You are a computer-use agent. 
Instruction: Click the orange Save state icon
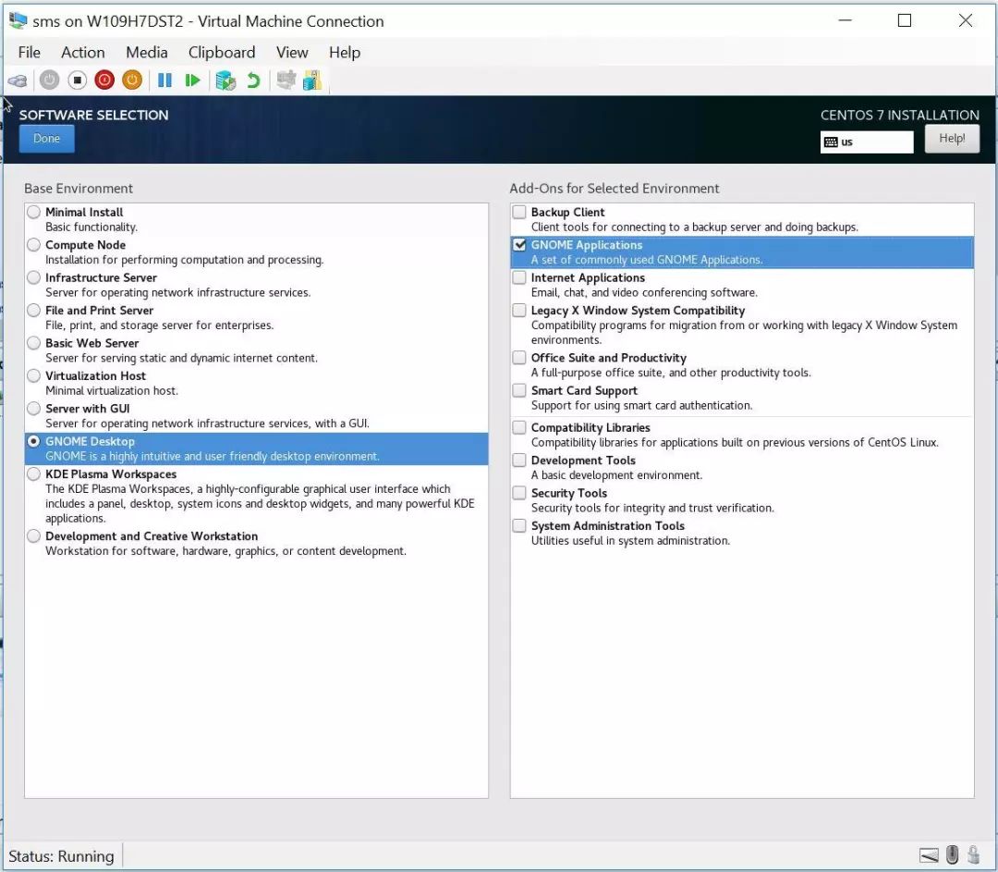[x=132, y=80]
